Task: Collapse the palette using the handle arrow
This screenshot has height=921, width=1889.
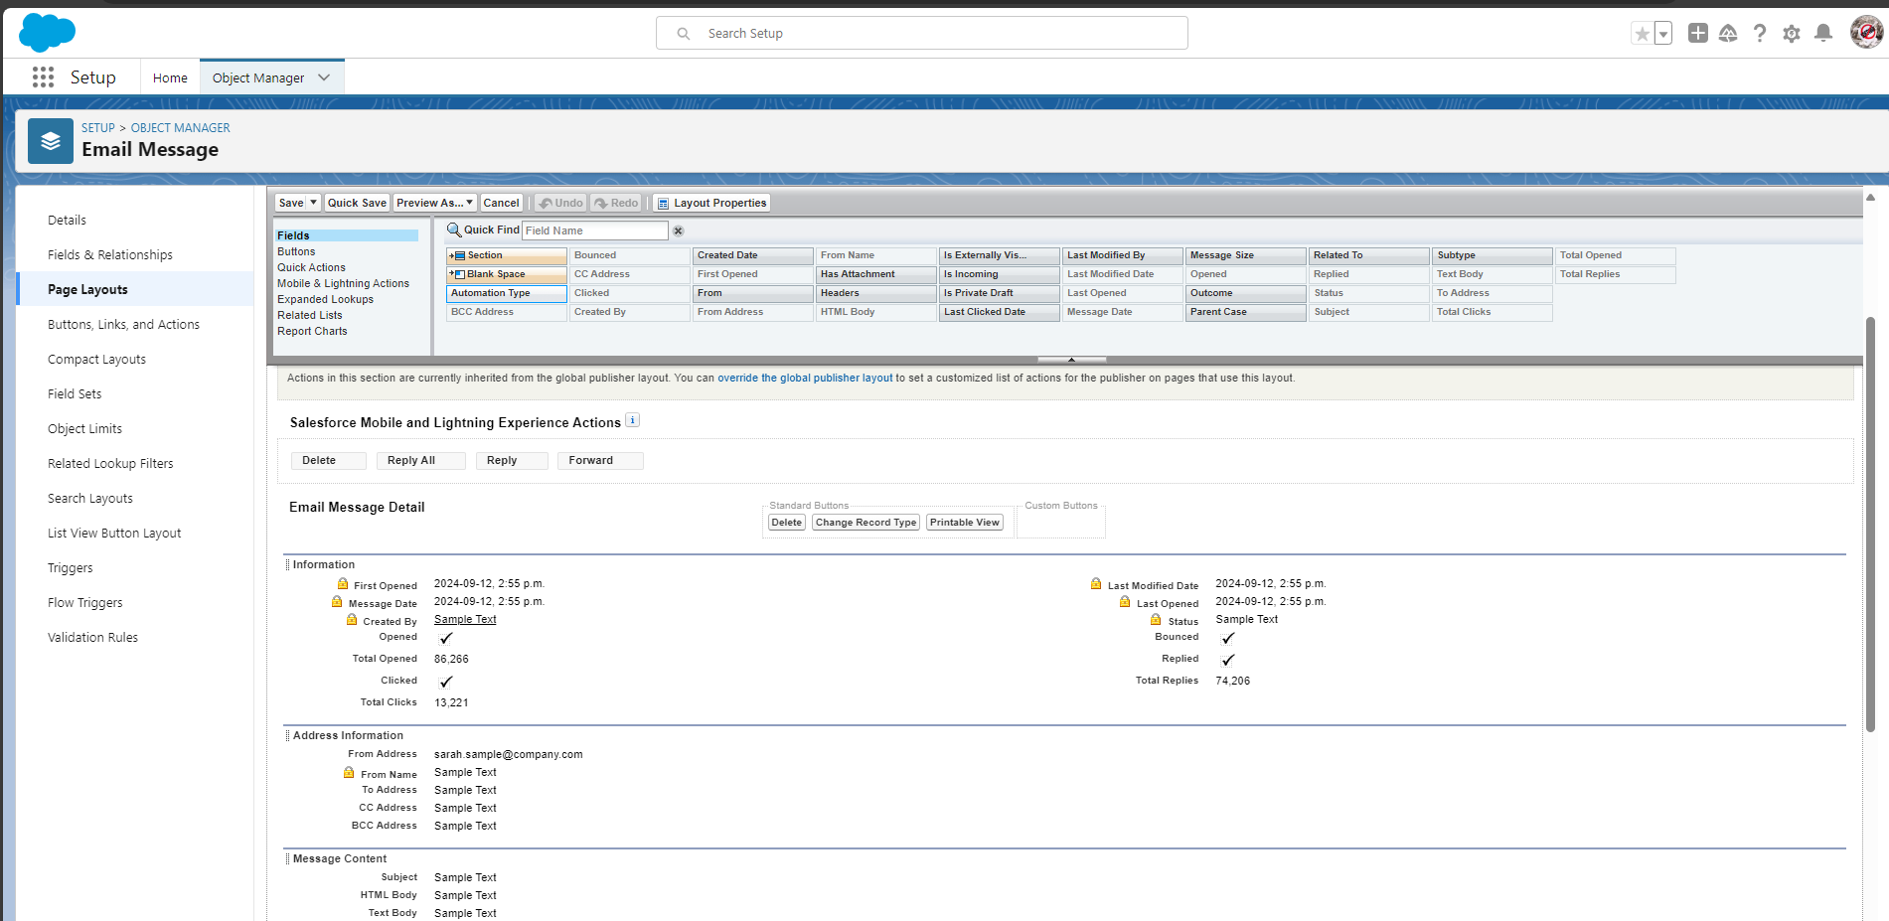Action: (x=1071, y=360)
